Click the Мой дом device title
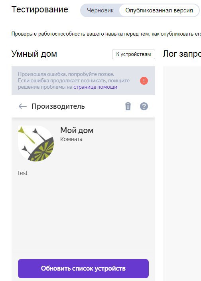The height and width of the screenshot is (281, 201). (77, 130)
